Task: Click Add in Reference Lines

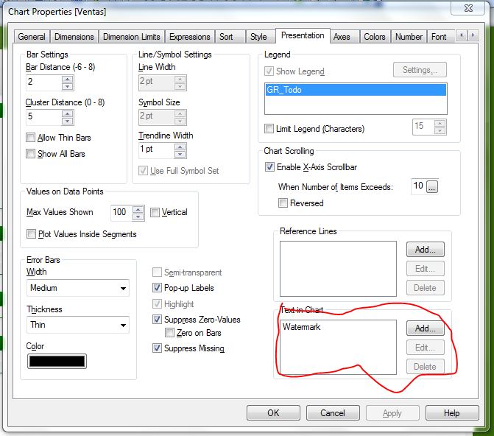Action: 426,250
